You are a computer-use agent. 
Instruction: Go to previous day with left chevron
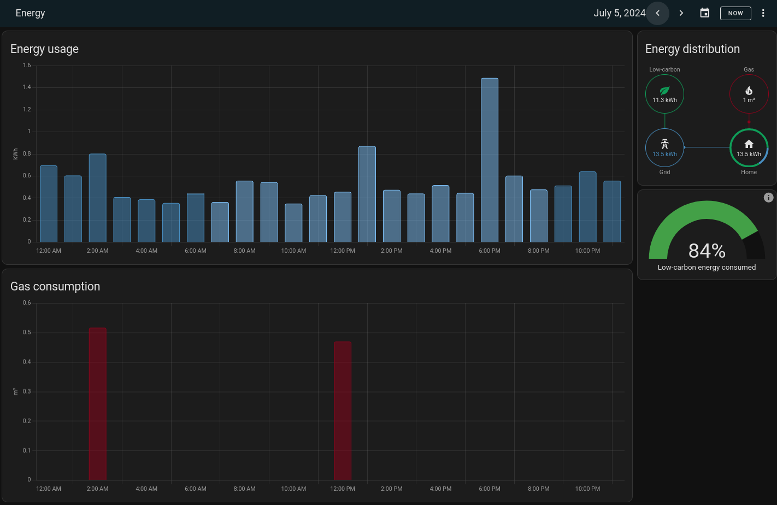point(658,13)
